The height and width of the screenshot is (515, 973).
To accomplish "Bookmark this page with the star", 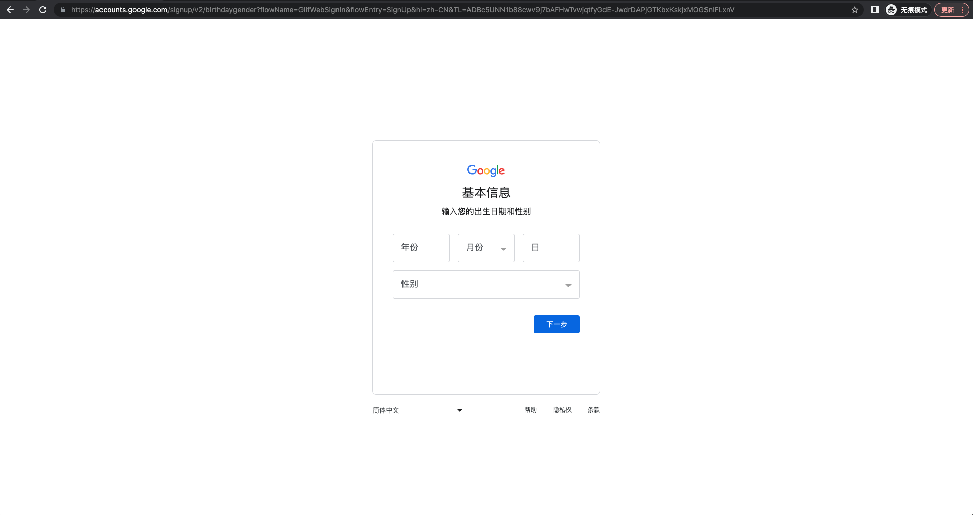I will tap(855, 10).
